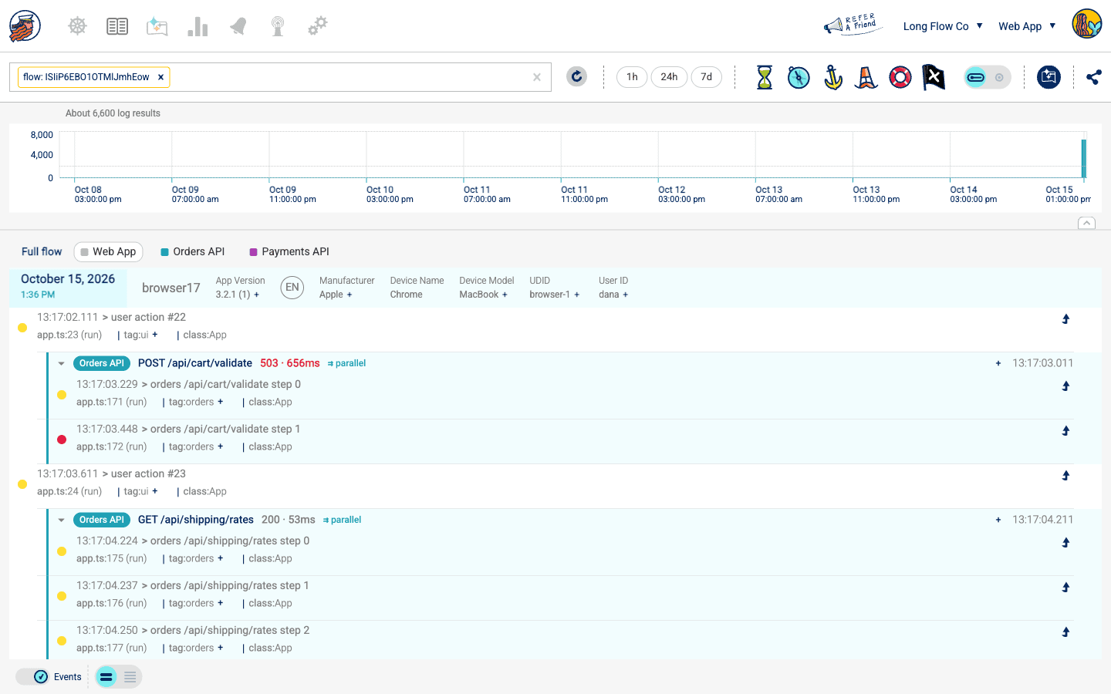1111x694 pixels.
Task: Open the lighthouse beacon icon
Action: point(278,26)
